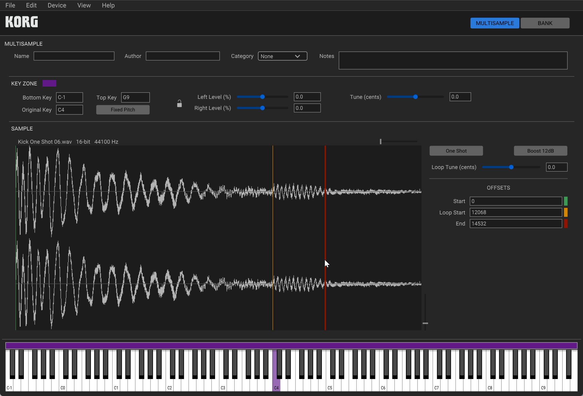Click the level lock icon
This screenshot has height=396, width=583.
[x=179, y=103]
